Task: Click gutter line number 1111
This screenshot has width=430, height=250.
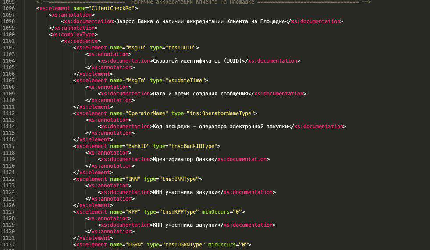Action: (9, 107)
